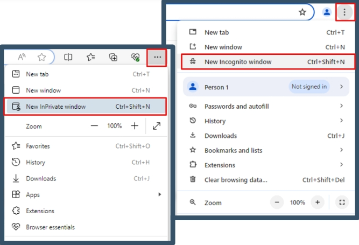Decrease zoom with Chrome minus button

(x=277, y=202)
